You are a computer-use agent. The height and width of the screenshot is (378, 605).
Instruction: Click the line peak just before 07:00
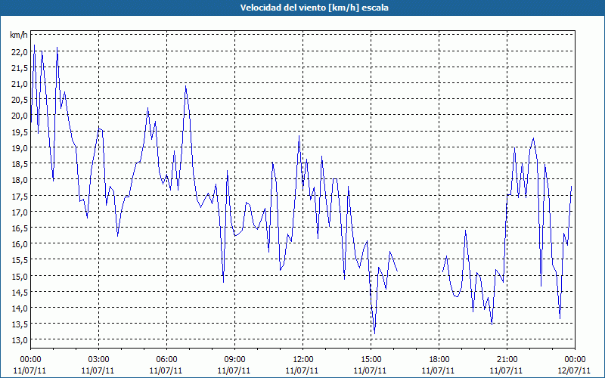click(185, 86)
